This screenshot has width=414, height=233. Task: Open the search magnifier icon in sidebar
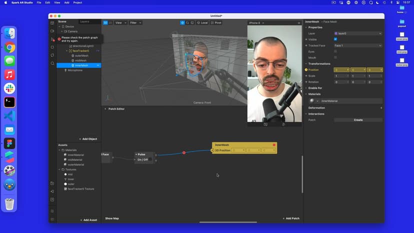(52, 63)
